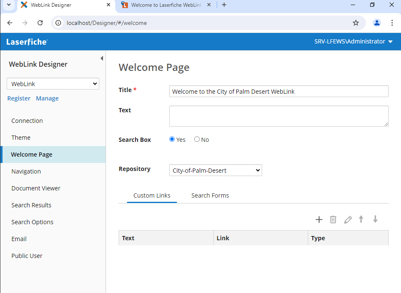This screenshot has width=401, height=293.
Task: Click into the Text textarea
Action: tap(279, 116)
